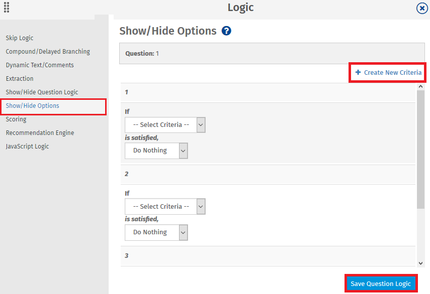The height and width of the screenshot is (294, 430).
Task: Click scrollbar down arrow in criteria list
Action: coord(420,263)
